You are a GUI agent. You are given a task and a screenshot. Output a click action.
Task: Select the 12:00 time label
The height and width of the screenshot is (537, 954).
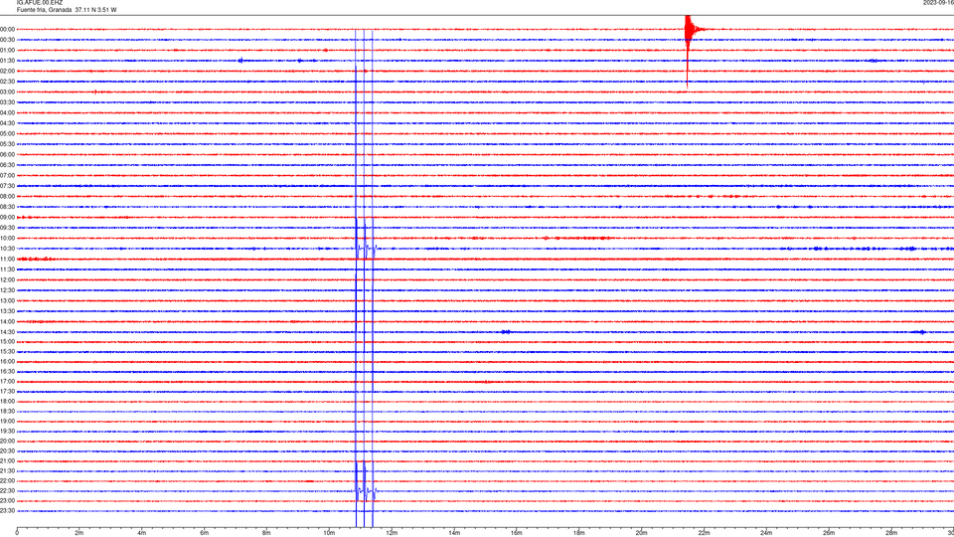point(7,280)
